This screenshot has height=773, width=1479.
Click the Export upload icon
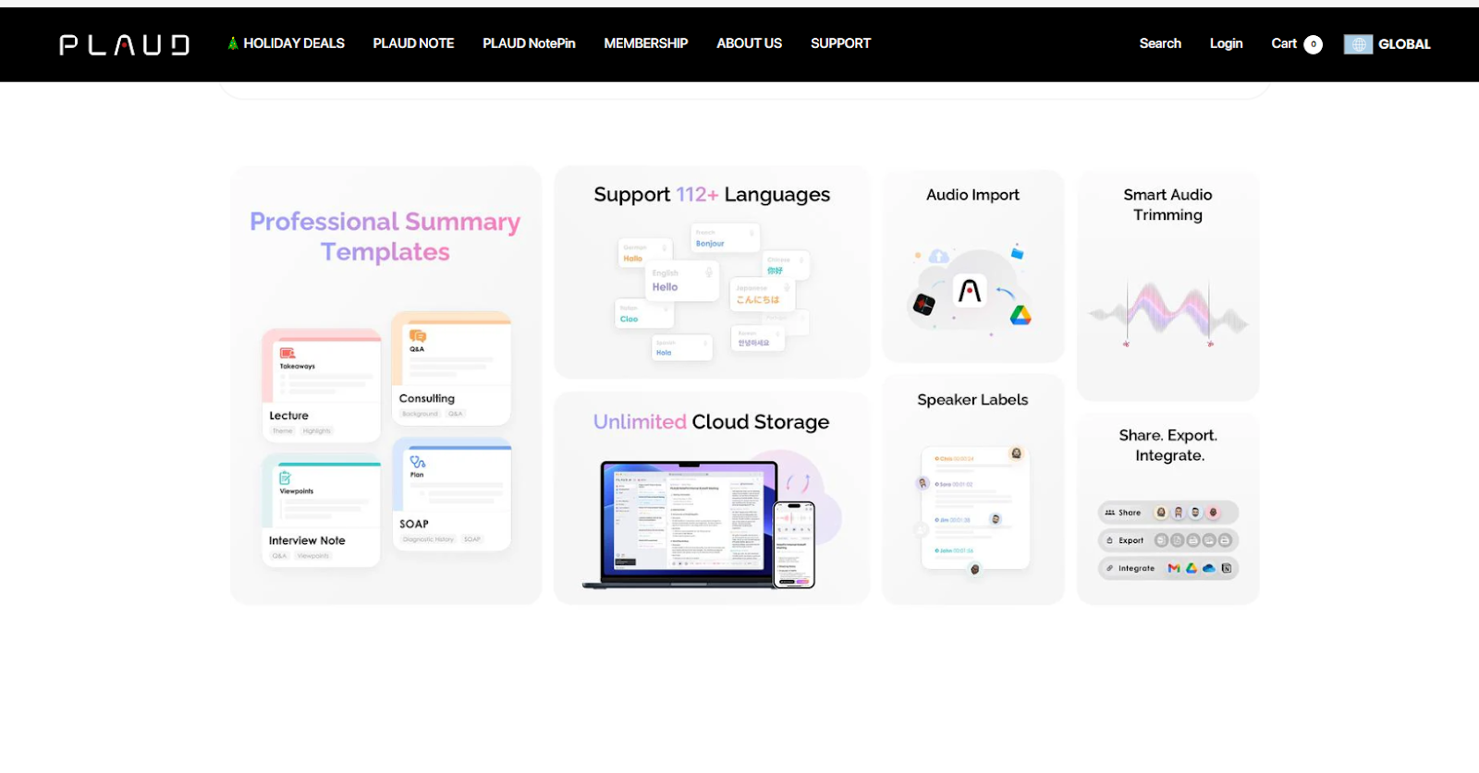click(1110, 540)
